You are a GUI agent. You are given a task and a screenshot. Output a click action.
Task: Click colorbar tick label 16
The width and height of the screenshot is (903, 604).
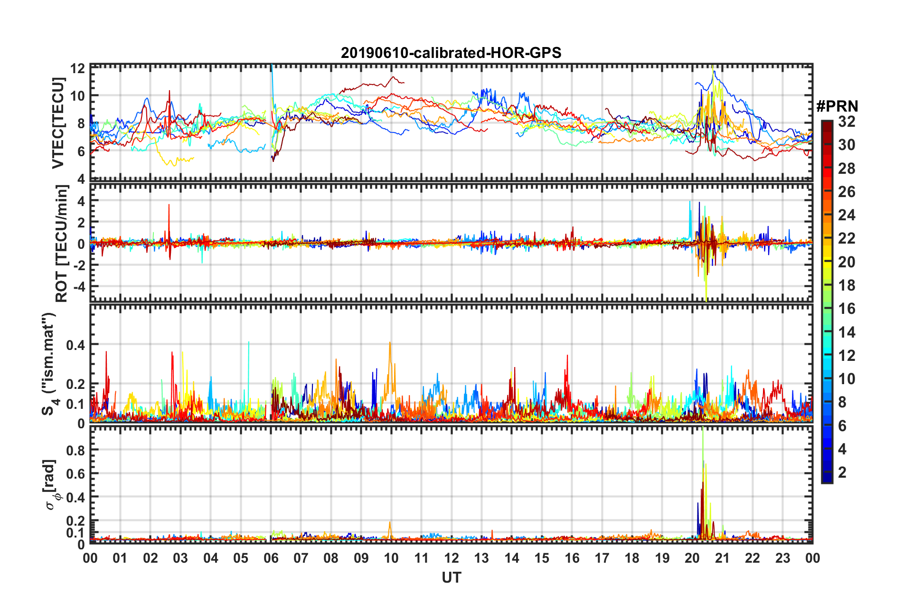pyautogui.click(x=847, y=309)
